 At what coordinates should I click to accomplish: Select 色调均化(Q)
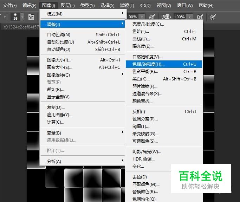click(164, 199)
